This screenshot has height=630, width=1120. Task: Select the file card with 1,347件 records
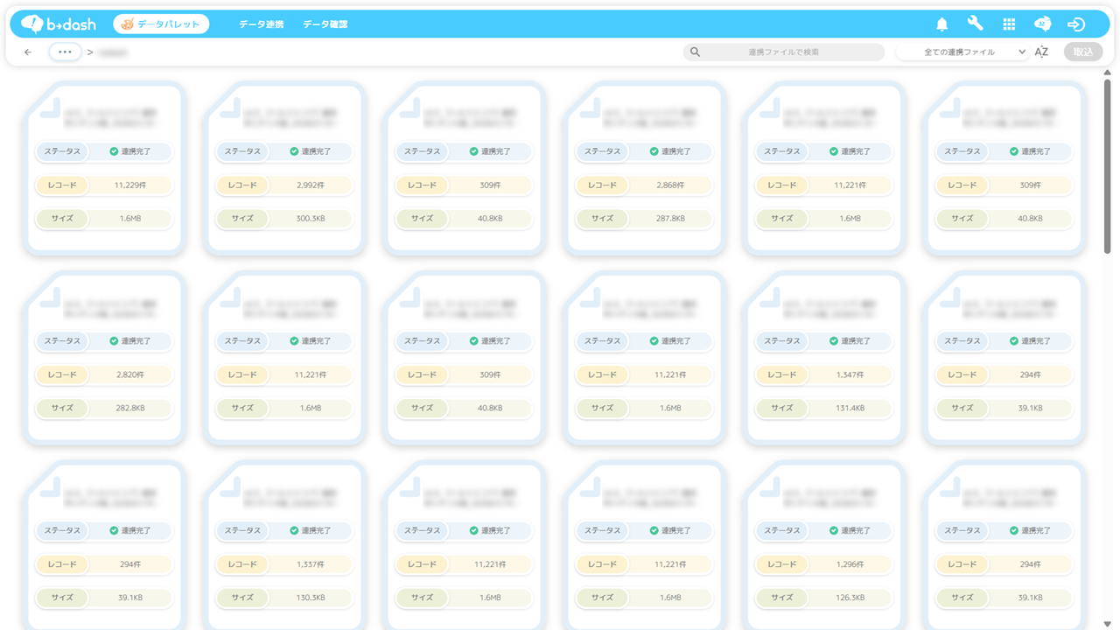coord(825,358)
